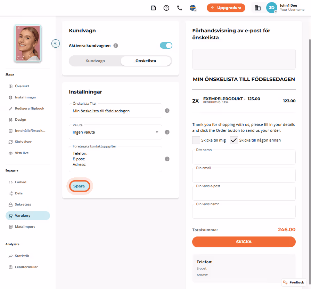
Task: Collapse the sidebar with double-chevron button
Action: coord(56,43)
